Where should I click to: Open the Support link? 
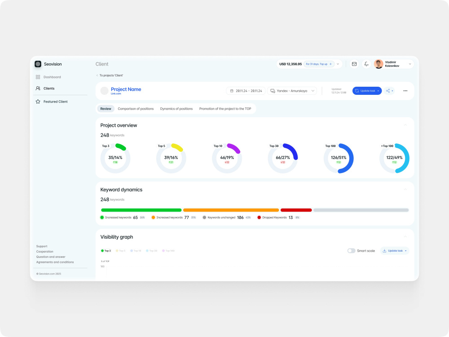pyautogui.click(x=42, y=246)
